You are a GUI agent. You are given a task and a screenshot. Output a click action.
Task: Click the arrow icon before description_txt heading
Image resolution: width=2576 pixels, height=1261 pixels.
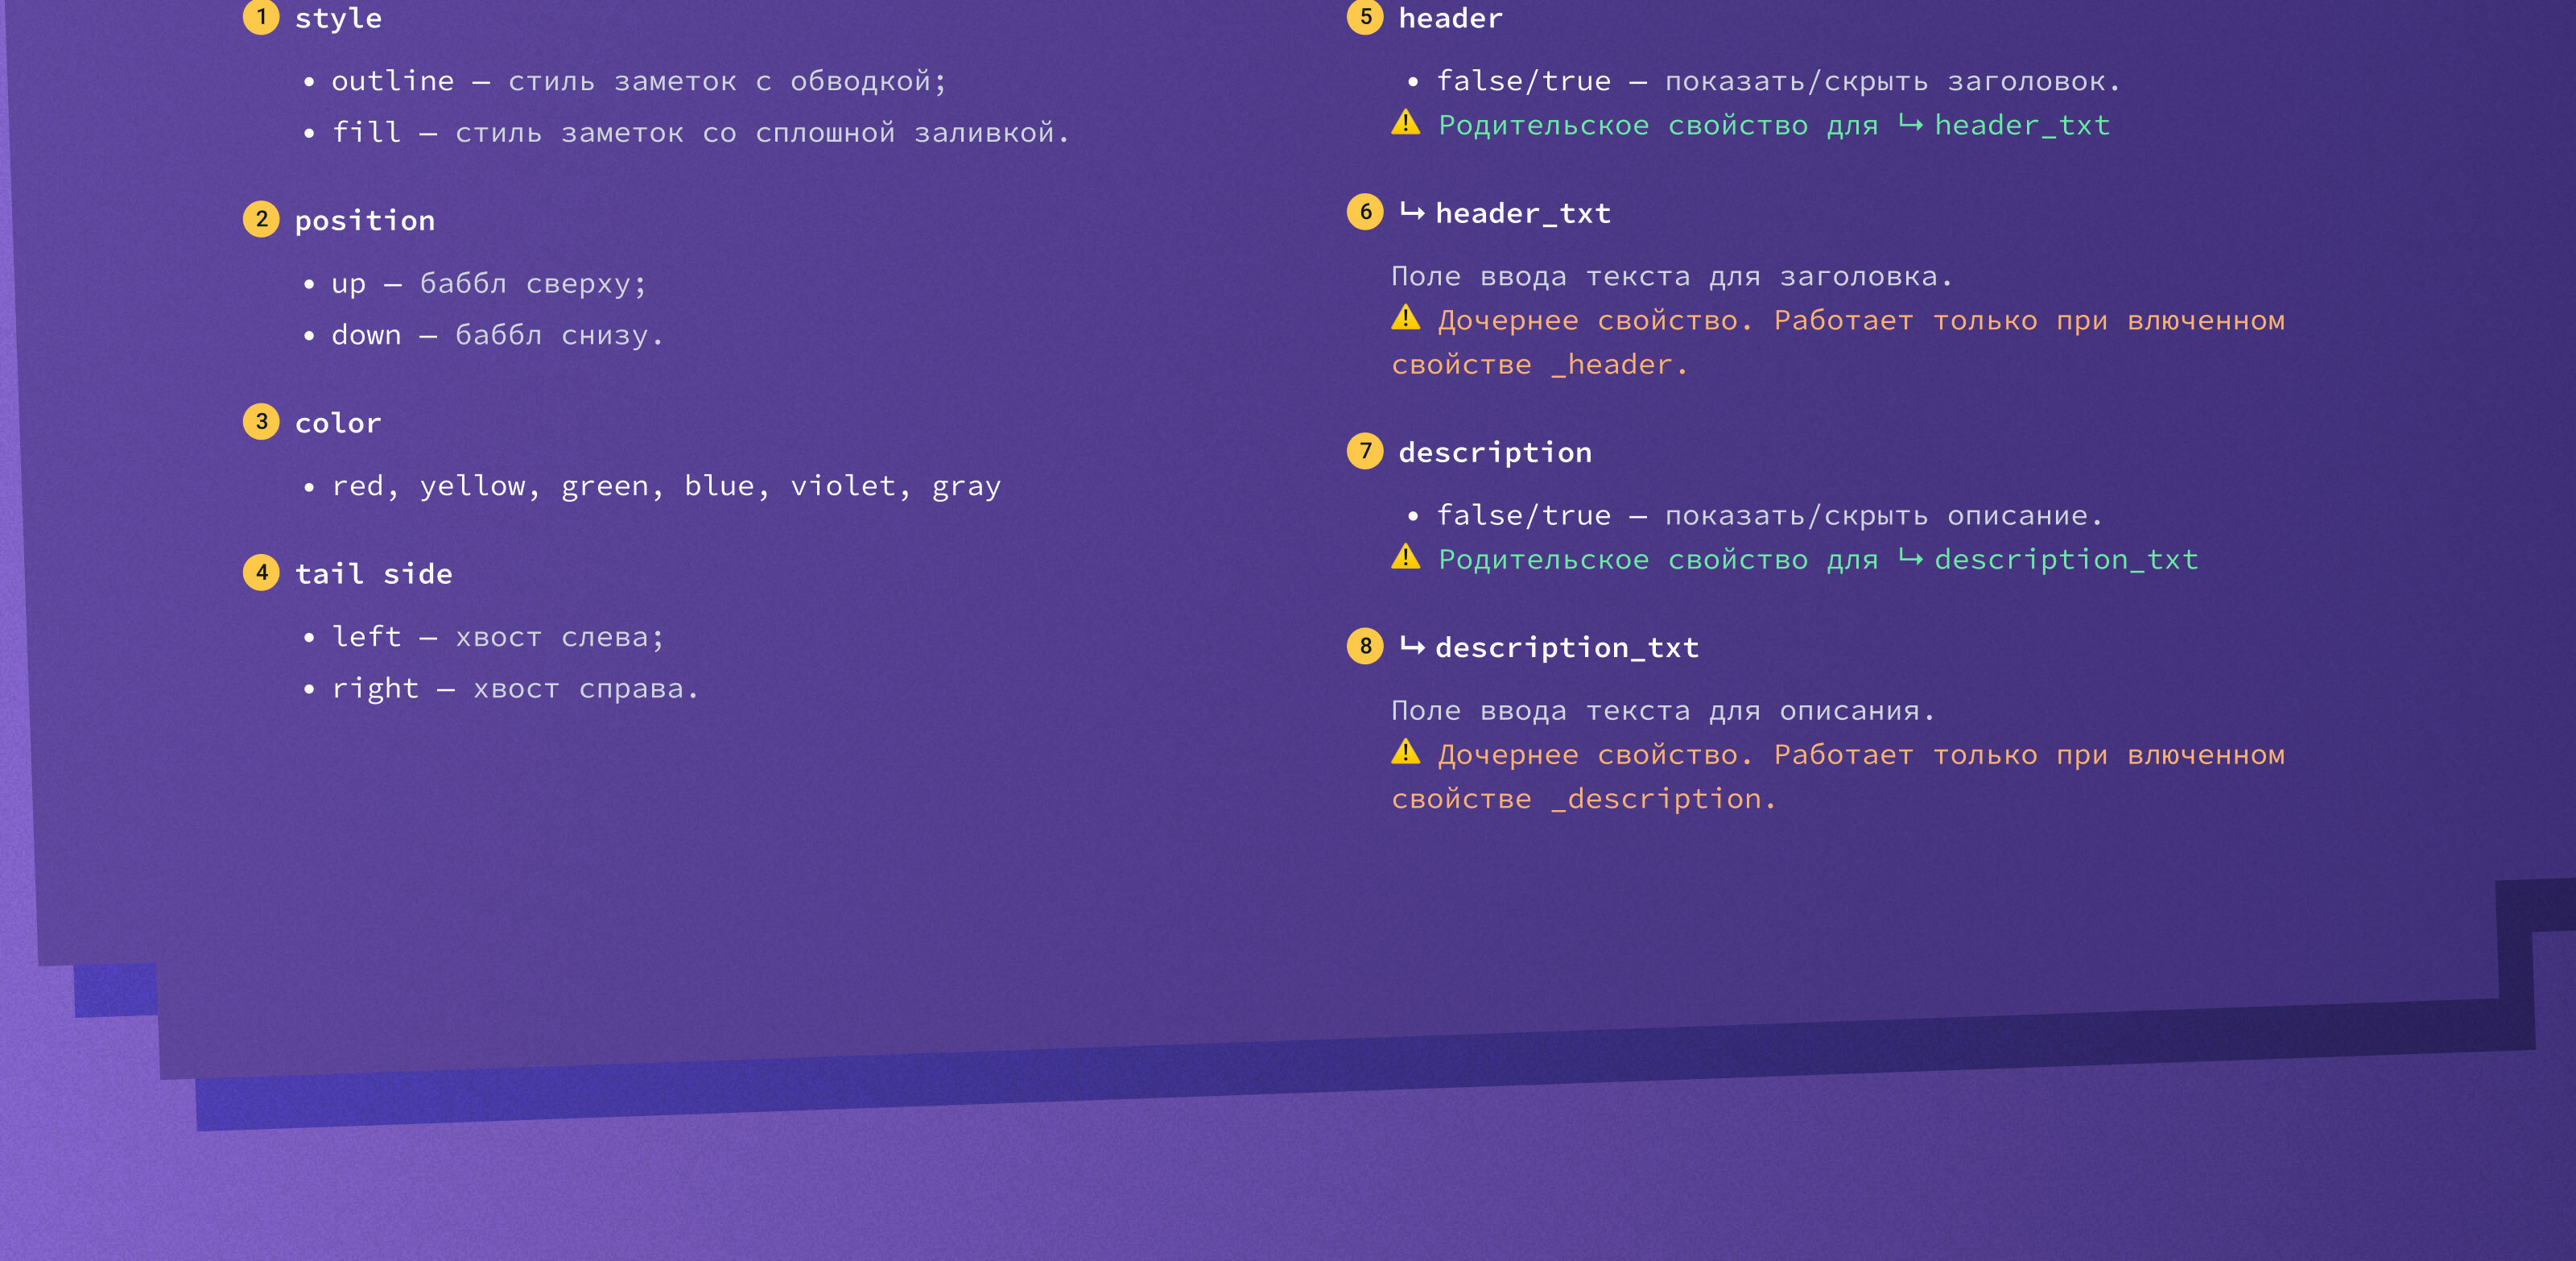click(1412, 646)
